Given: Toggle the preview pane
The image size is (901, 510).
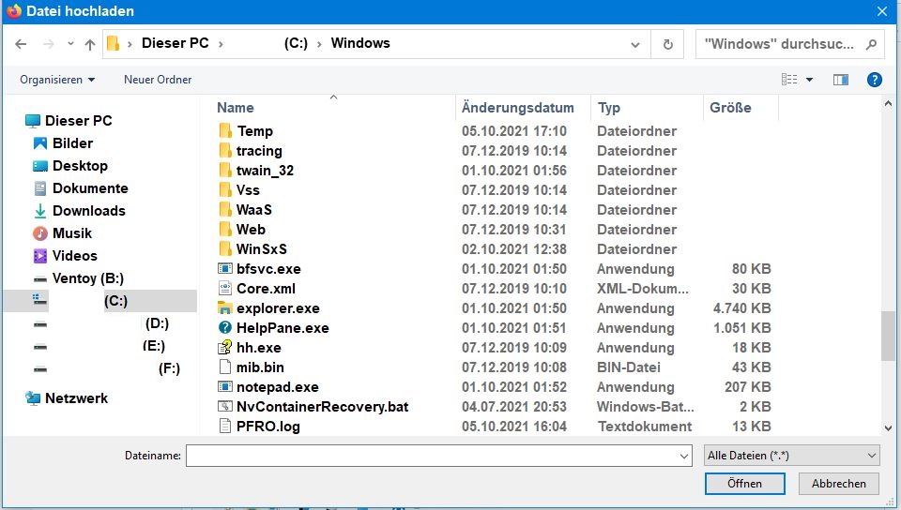Looking at the screenshot, I should [x=841, y=80].
